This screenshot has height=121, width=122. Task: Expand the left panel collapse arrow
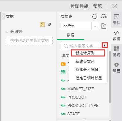(3, 16)
